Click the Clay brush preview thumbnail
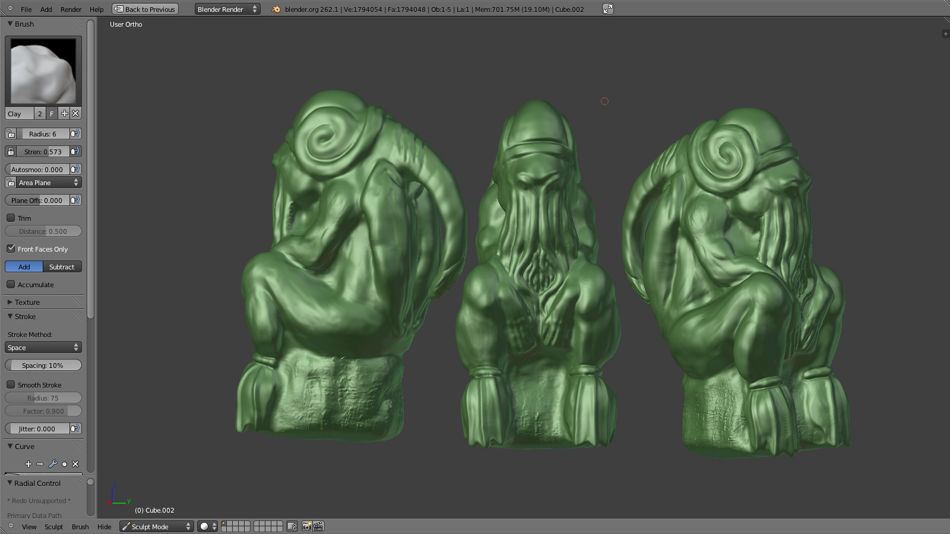Screen dimensions: 950x534 [43, 71]
